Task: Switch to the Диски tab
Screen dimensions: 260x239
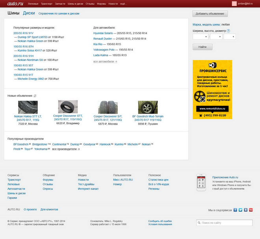Action: click(29, 13)
